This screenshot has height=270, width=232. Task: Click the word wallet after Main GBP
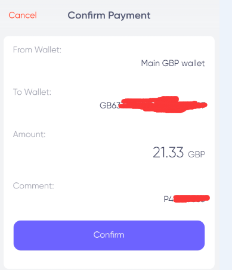pyautogui.click(x=193, y=63)
